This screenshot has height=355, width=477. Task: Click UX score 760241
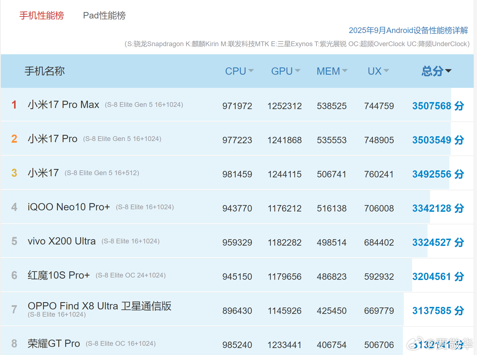[x=379, y=174]
